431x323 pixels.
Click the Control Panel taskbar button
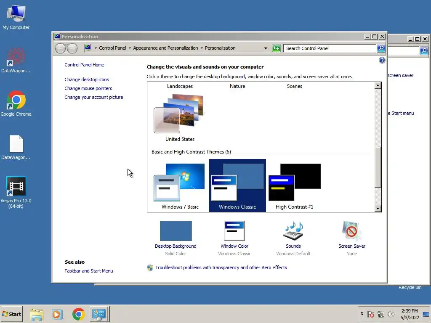coord(99,314)
